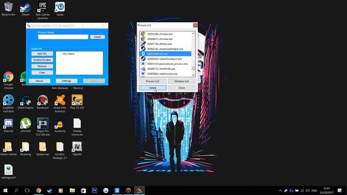347x195 pixels.
Task: Select the GameOverlayUI.exe process row
Action: pos(165,59)
